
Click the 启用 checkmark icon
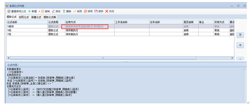point(75,11)
